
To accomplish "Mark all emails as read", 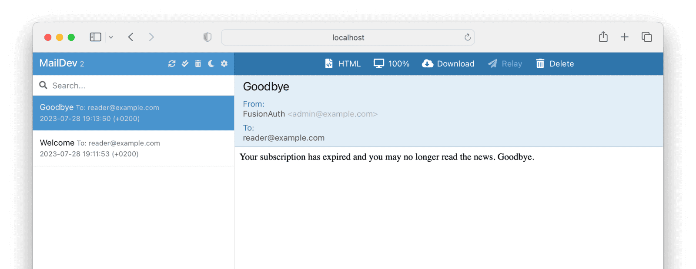I will (x=185, y=64).
